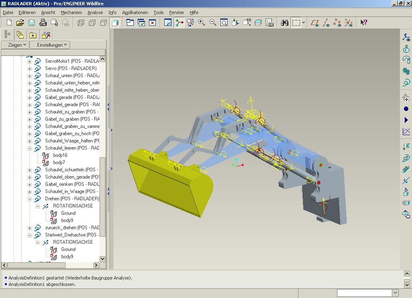Image resolution: width=412 pixels, height=298 pixels.
Task: Open the Zeigen dropdown
Action: pos(17,45)
